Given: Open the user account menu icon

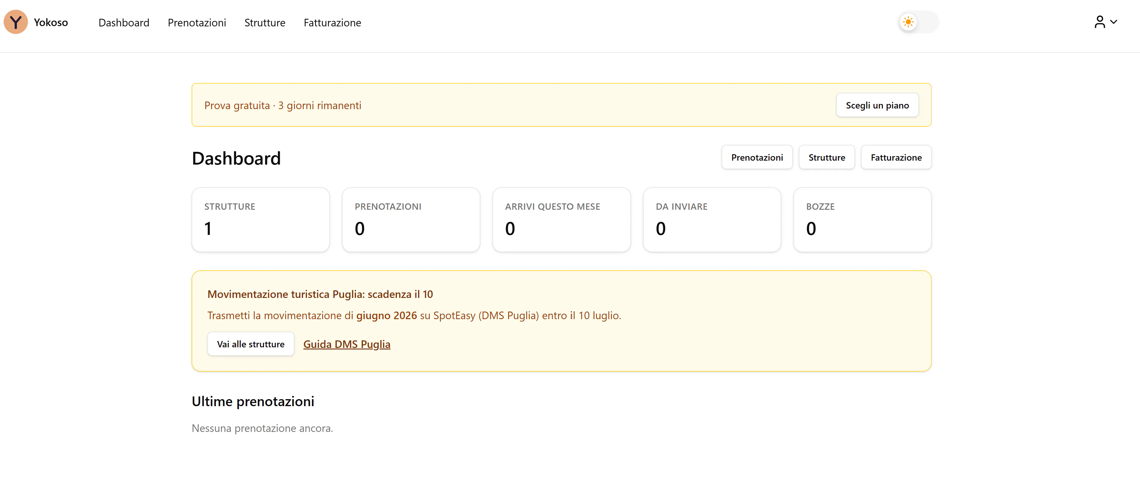Looking at the screenshot, I should [1105, 22].
